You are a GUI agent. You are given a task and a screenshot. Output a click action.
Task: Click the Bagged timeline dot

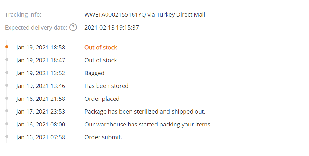coord(7,72)
